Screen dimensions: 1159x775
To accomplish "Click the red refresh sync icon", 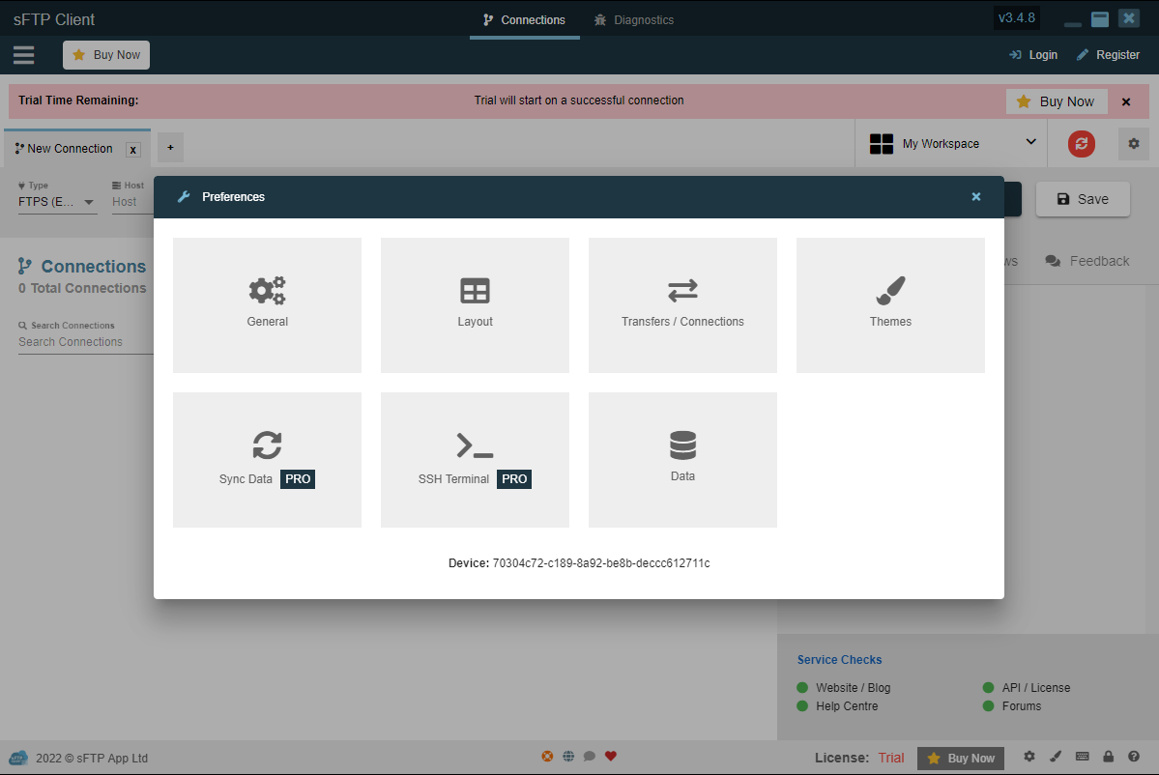I will (x=1081, y=143).
